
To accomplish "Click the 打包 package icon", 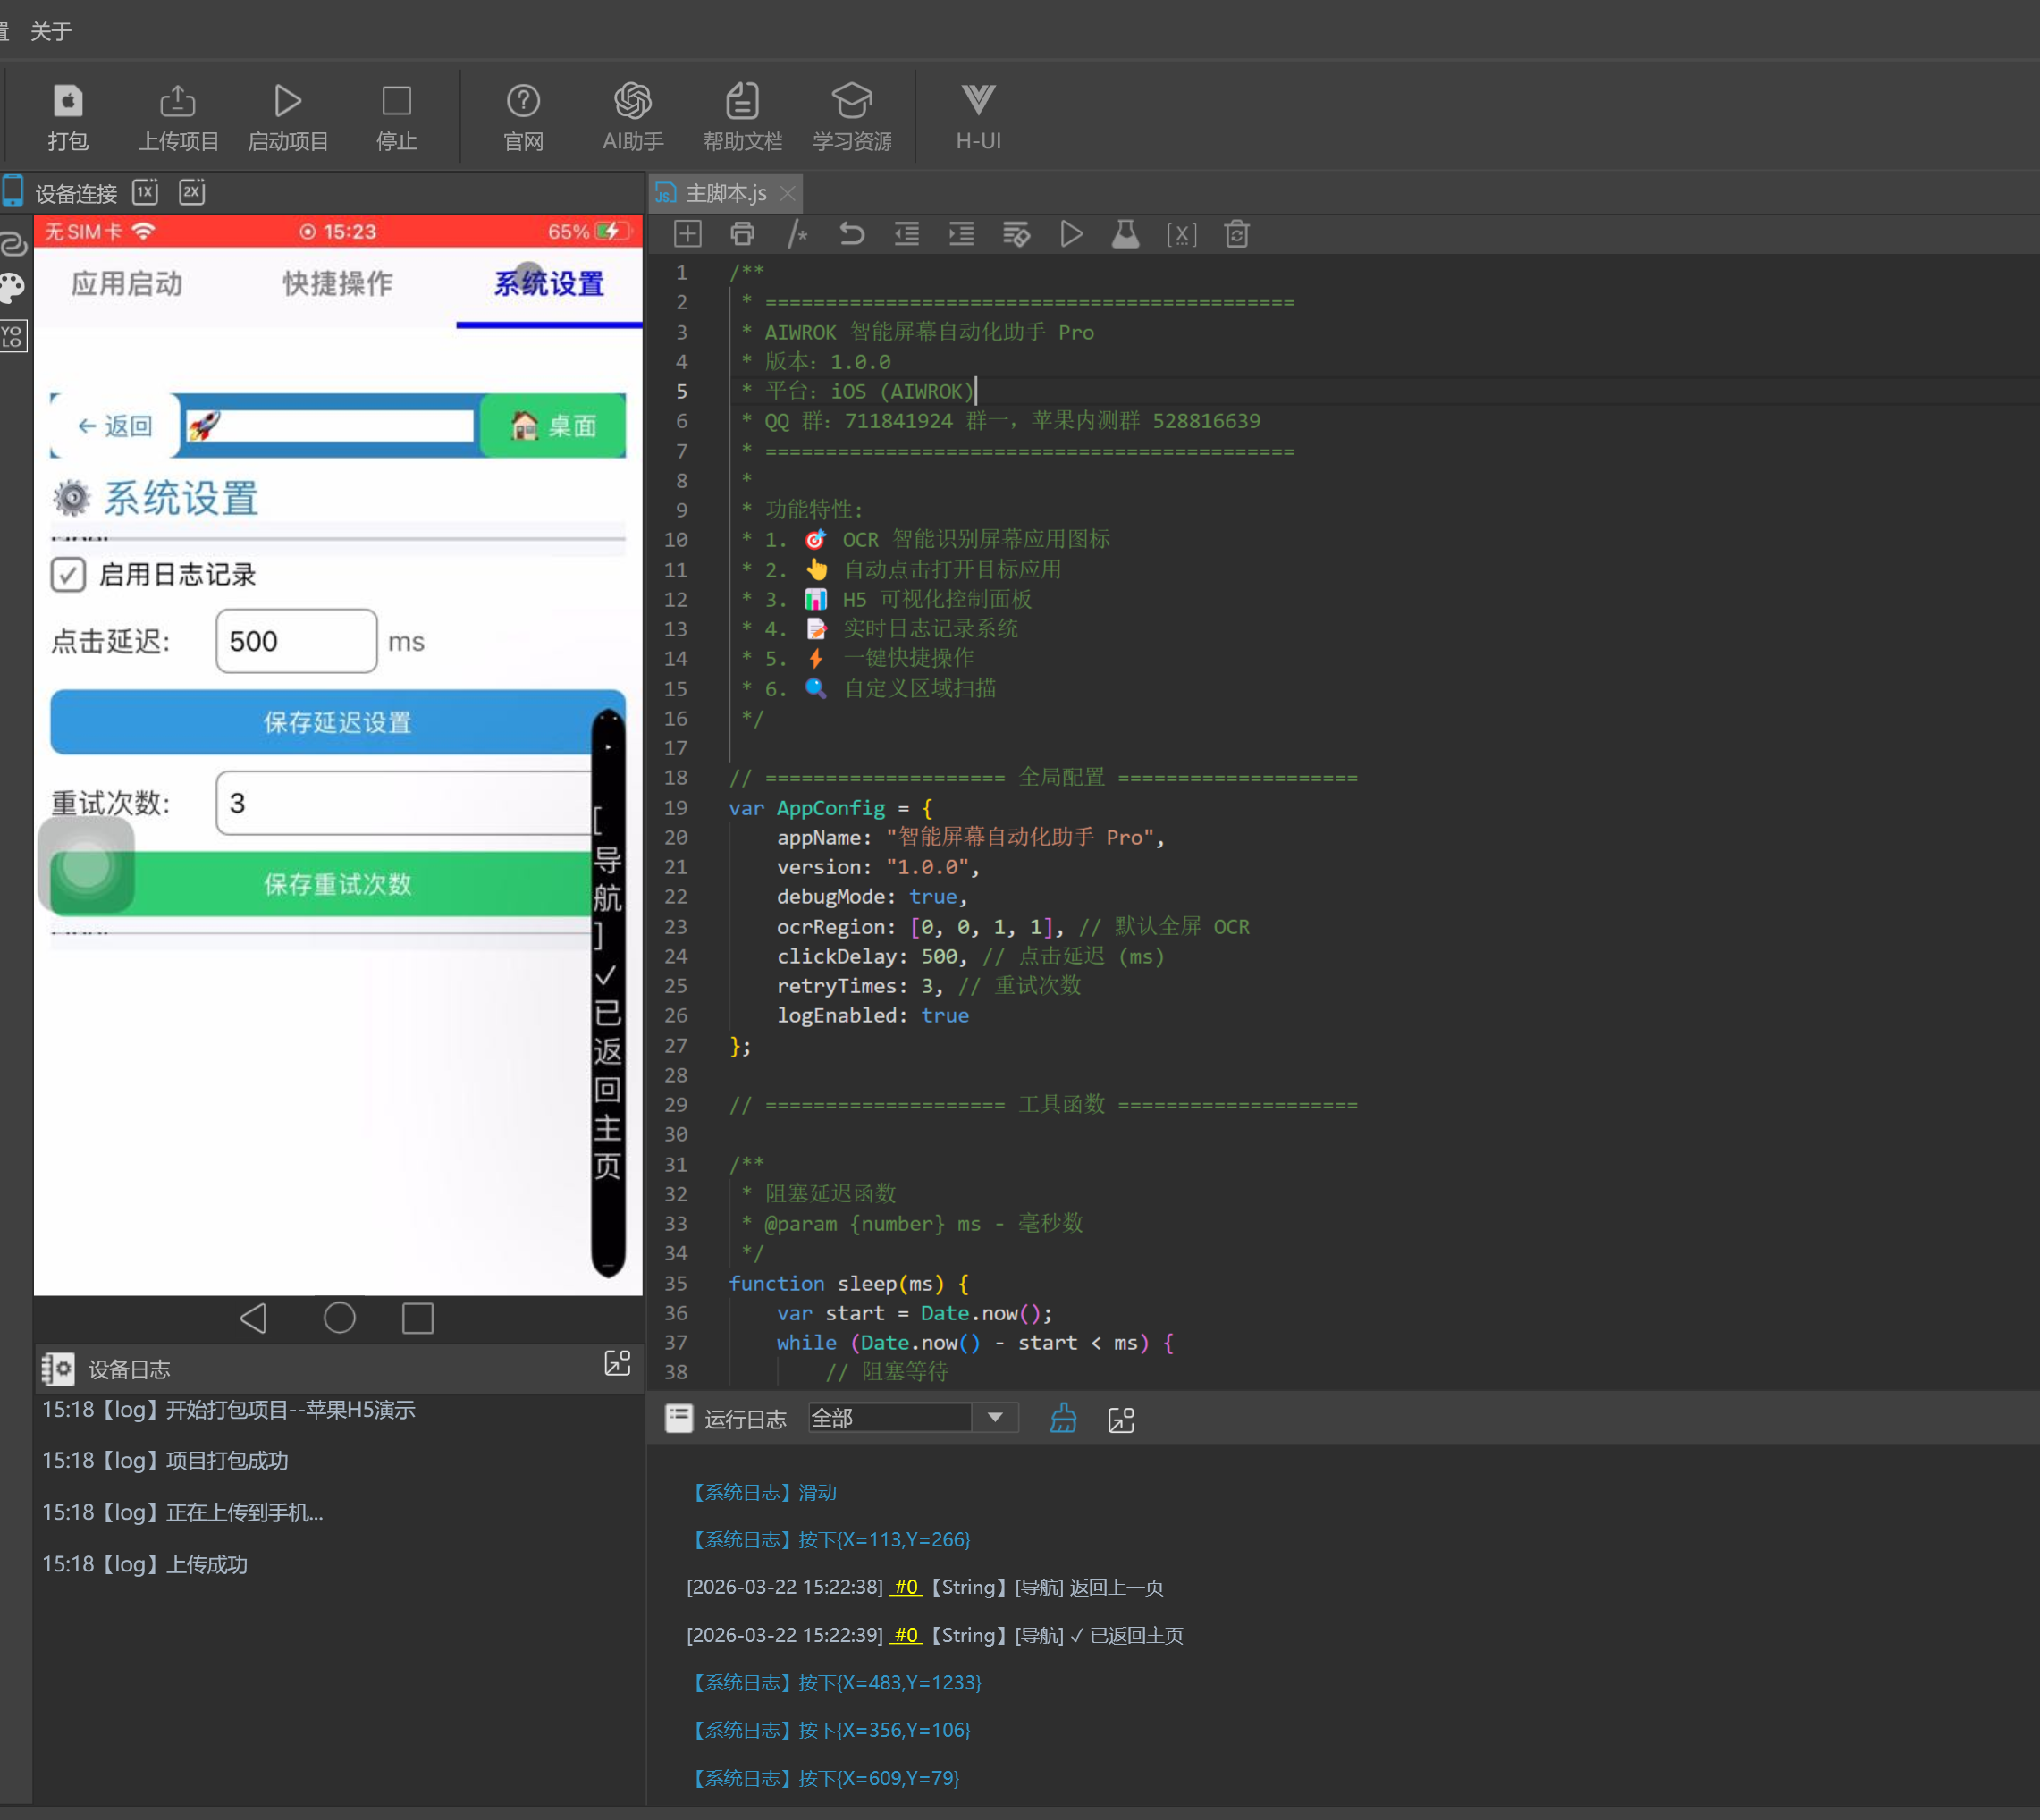I will (x=68, y=101).
